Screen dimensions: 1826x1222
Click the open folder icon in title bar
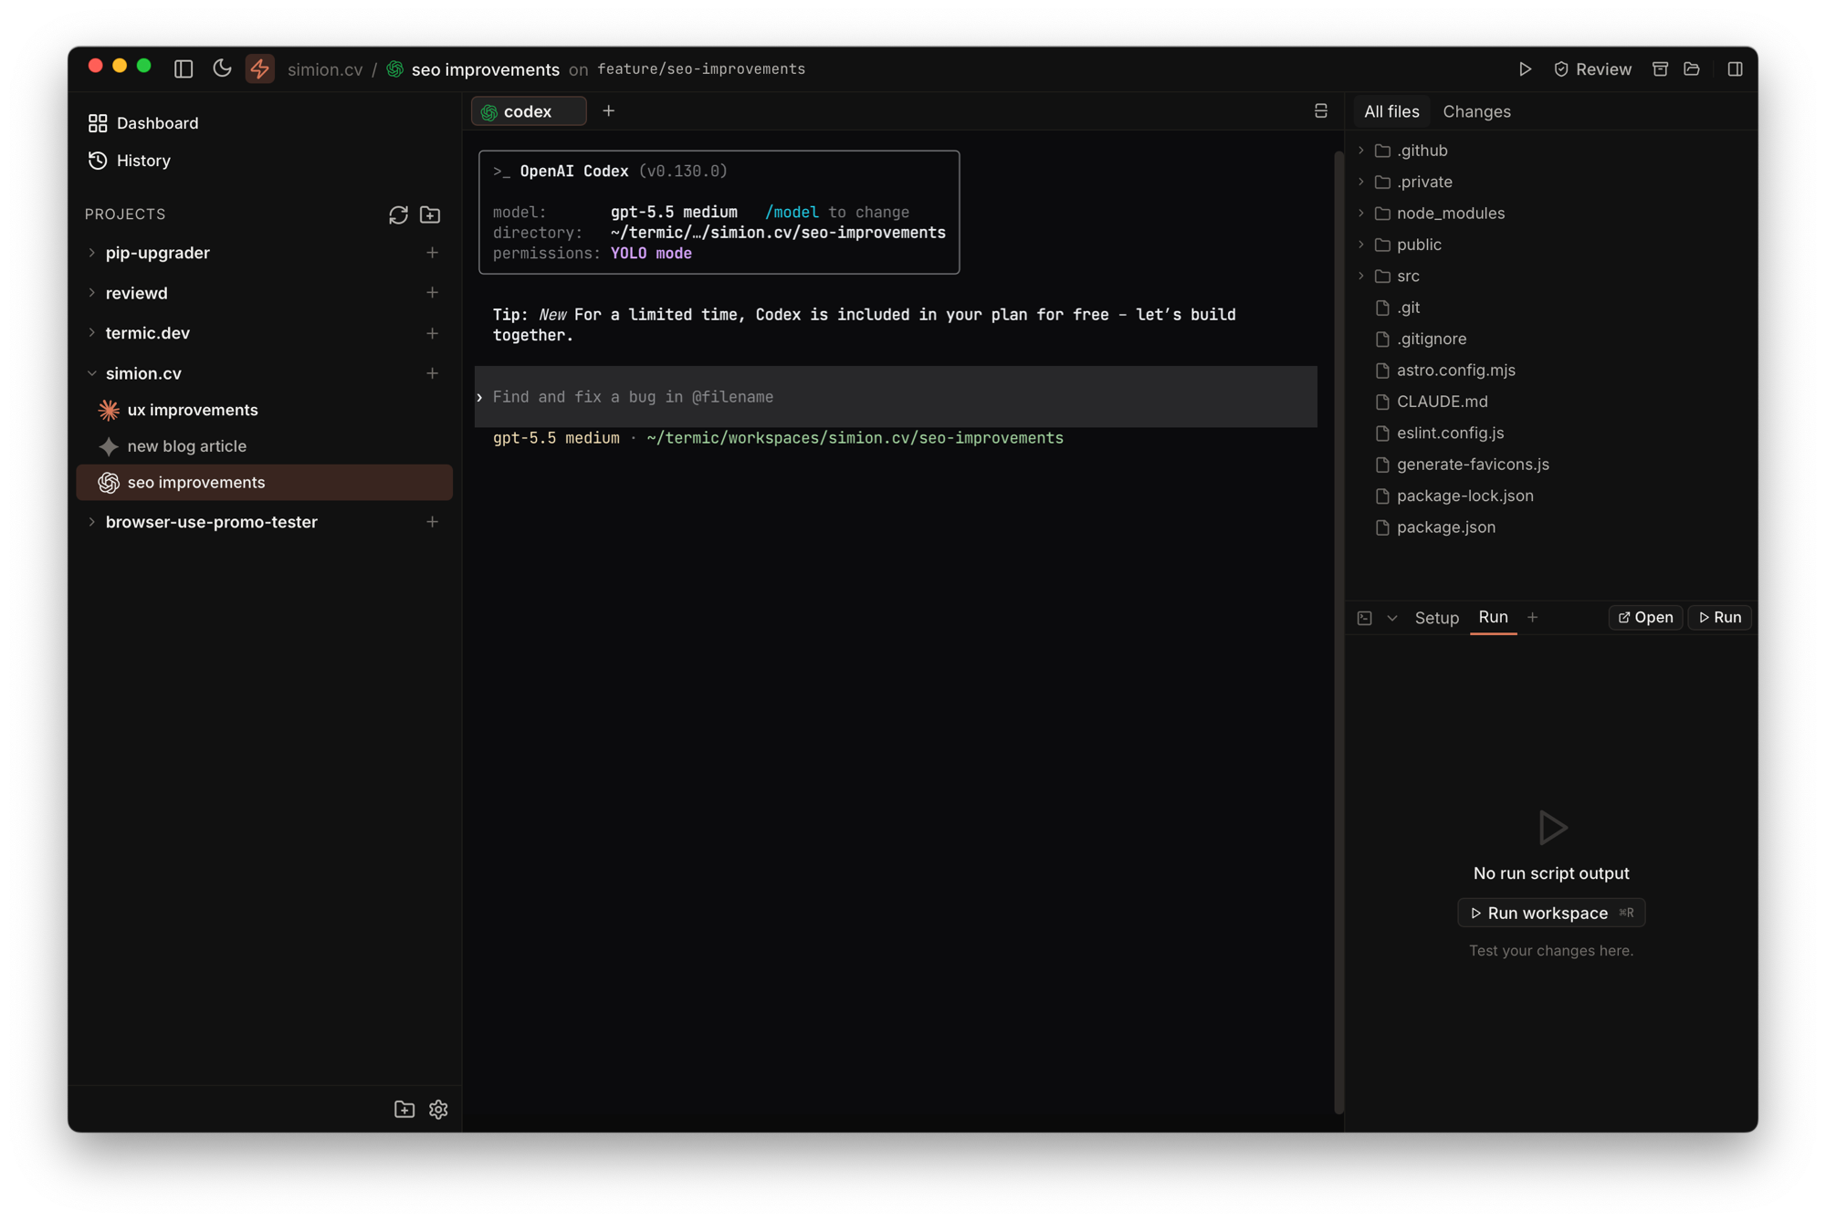point(1692,69)
